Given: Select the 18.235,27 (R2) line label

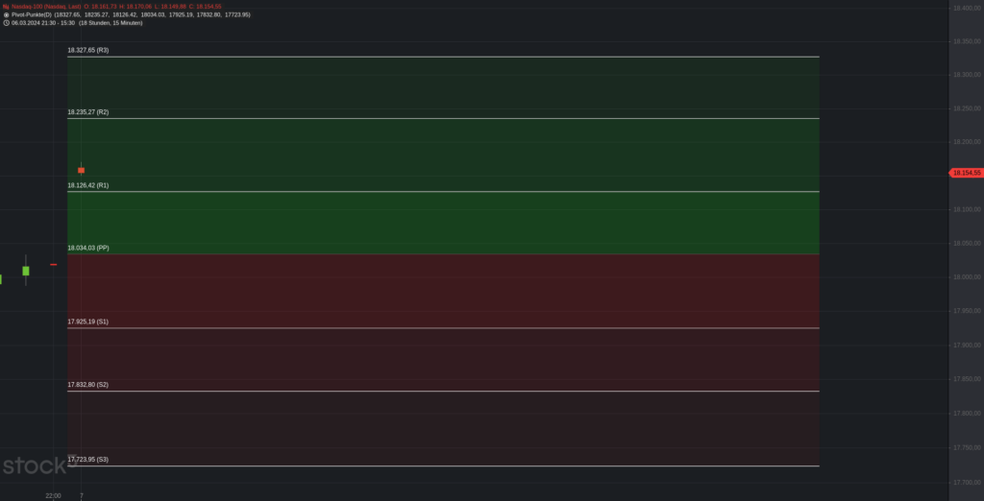Looking at the screenshot, I should 87,112.
